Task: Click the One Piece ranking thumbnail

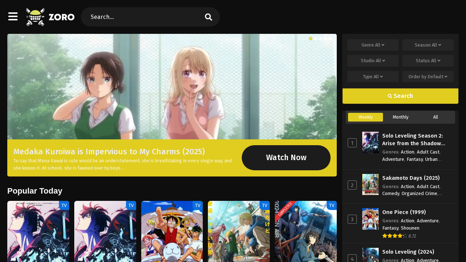Action: [370, 219]
